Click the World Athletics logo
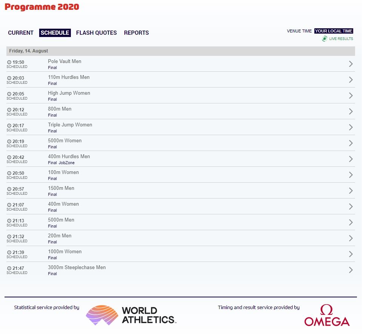Screen dimensions: 366x334 pos(131,315)
